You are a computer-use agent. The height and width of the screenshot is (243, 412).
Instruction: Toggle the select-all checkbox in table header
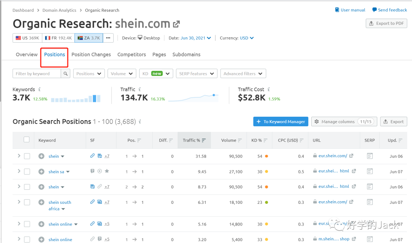click(27, 140)
